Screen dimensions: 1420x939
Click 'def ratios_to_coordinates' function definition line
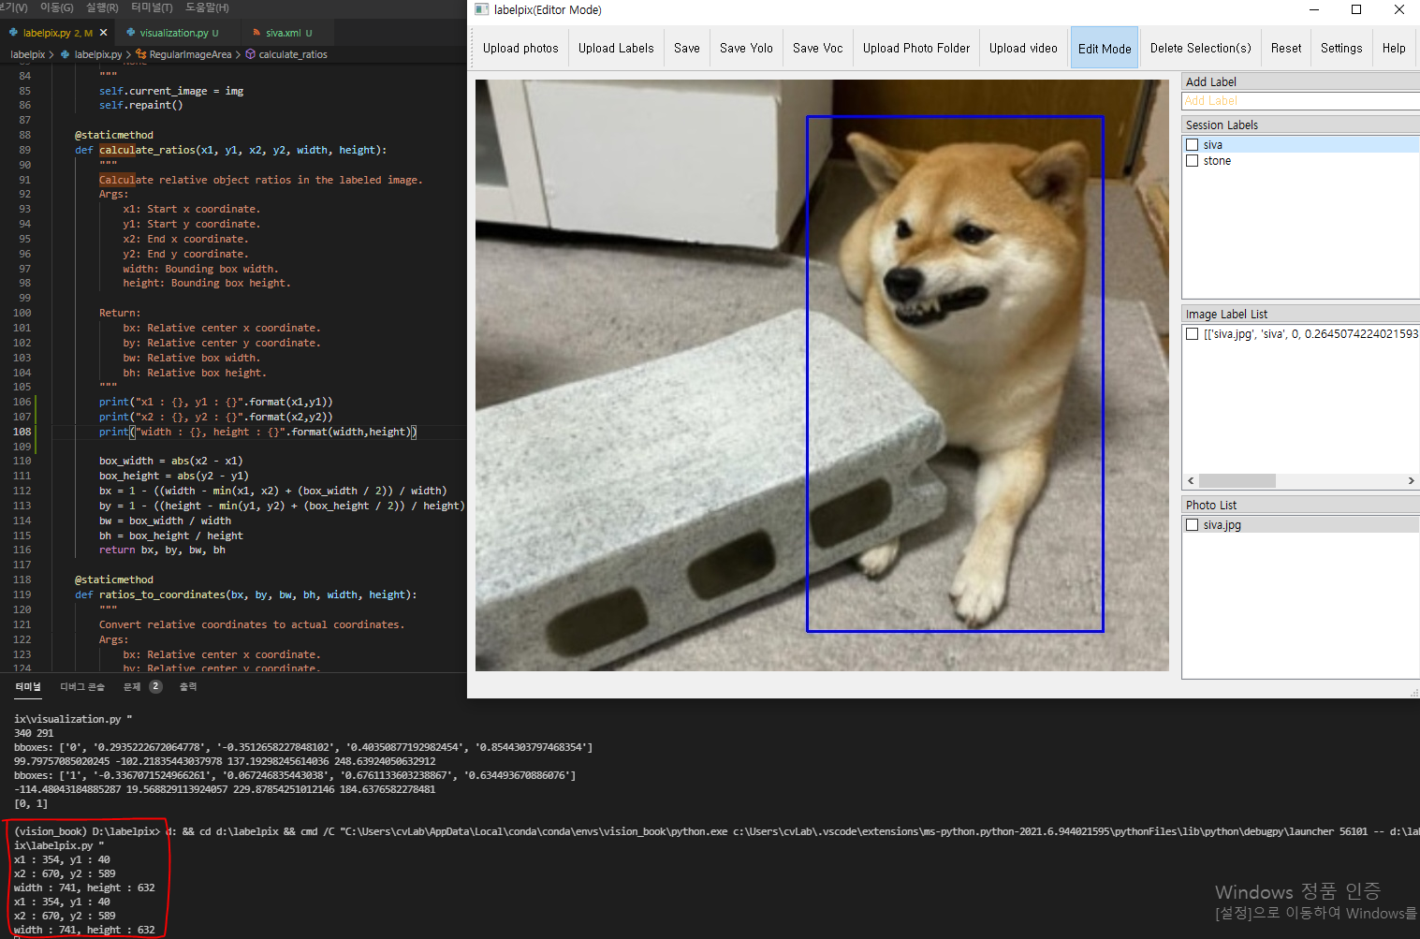pos(246,594)
